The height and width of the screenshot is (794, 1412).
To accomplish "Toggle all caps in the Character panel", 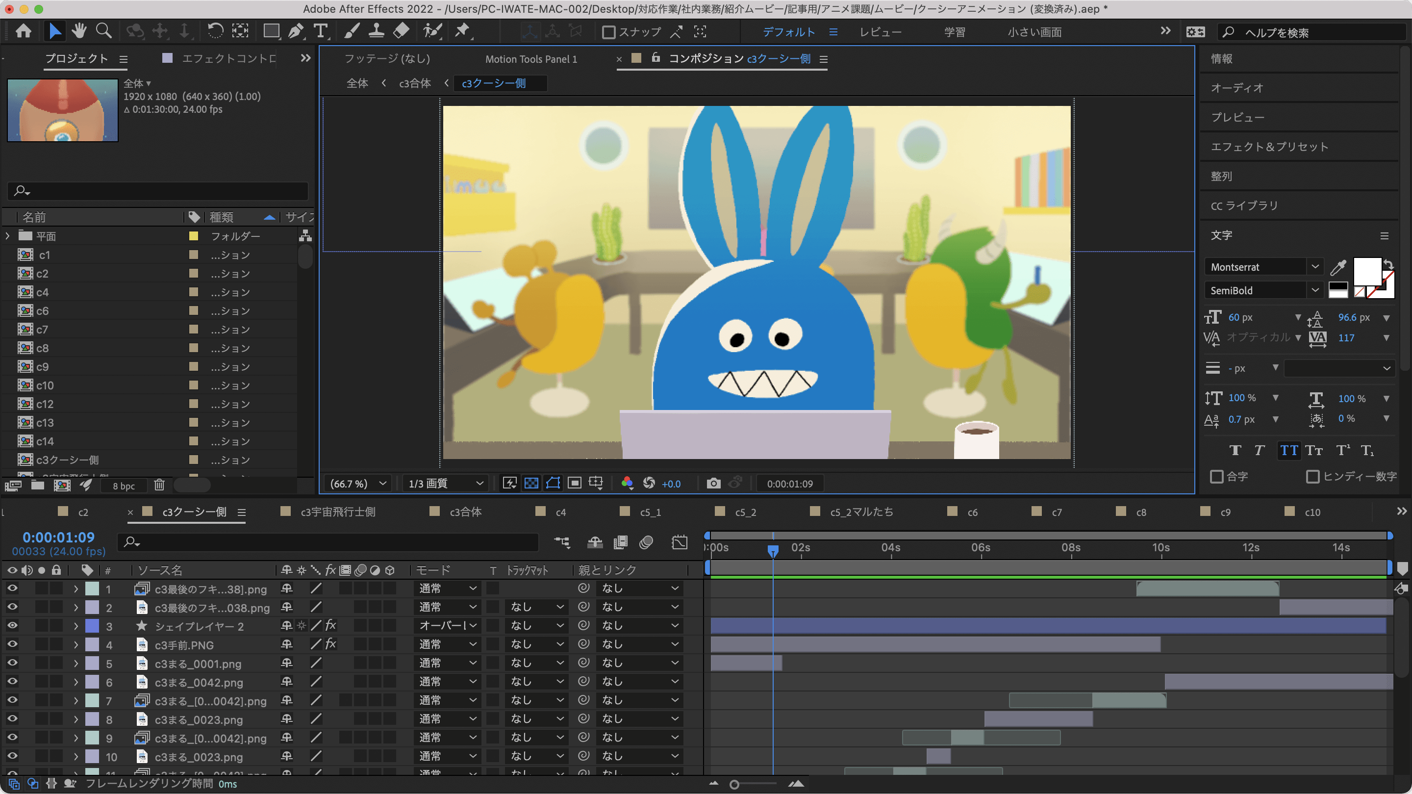I will tap(1289, 450).
